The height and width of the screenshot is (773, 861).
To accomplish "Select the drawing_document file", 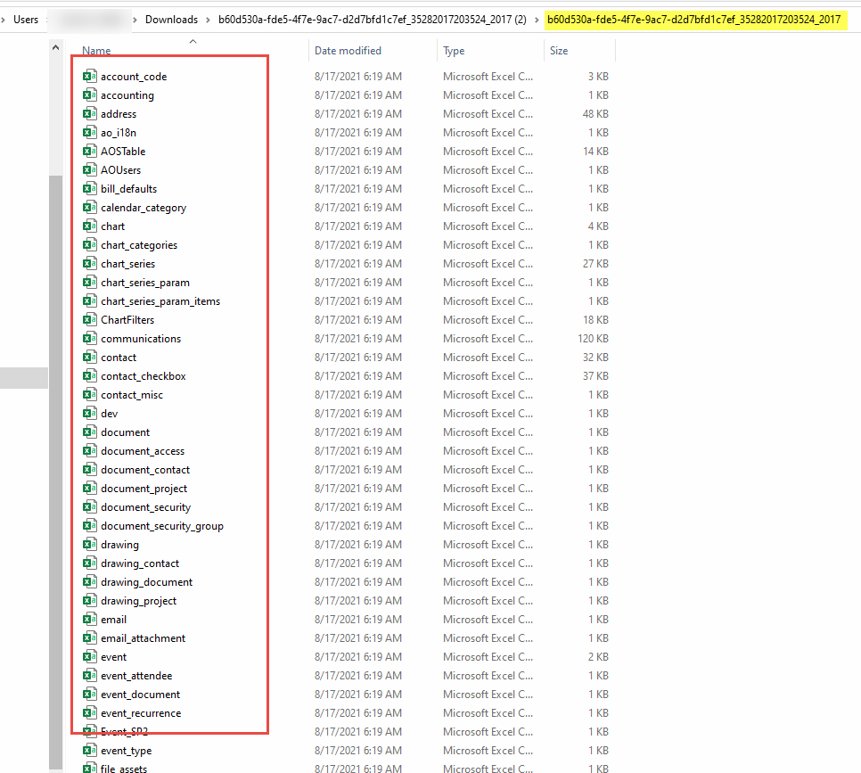I will click(x=146, y=581).
